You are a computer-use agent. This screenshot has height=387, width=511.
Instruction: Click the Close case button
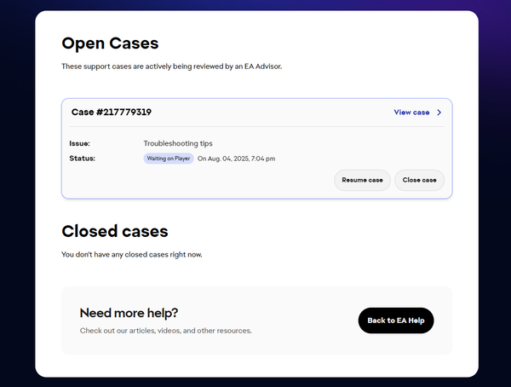point(419,180)
